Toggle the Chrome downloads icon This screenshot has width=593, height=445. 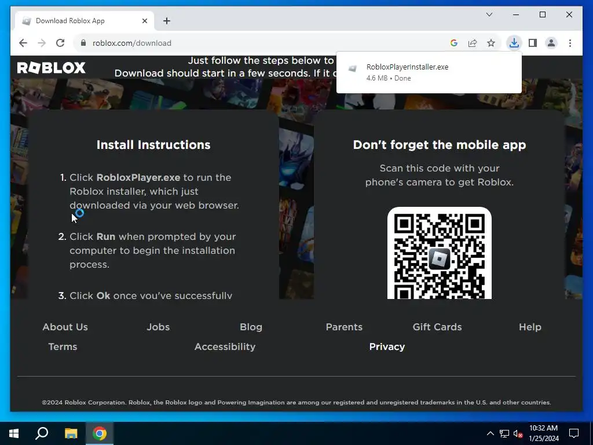[514, 43]
